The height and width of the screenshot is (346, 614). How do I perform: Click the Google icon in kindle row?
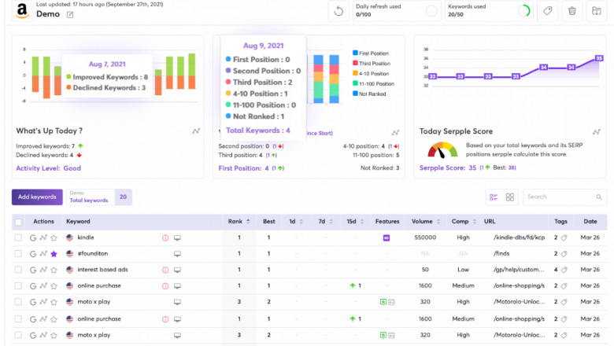[x=33, y=237]
